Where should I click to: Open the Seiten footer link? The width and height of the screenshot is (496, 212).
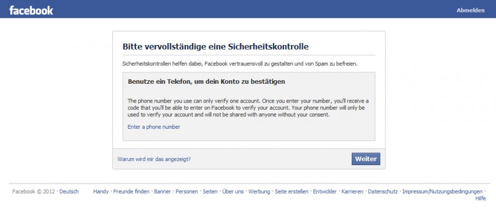(210, 192)
